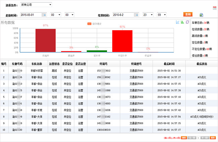Export the table to Excel
This screenshot has width=218, height=142.
click(201, 15)
